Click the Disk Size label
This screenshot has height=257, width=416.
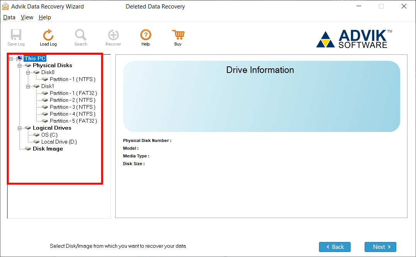click(x=134, y=164)
